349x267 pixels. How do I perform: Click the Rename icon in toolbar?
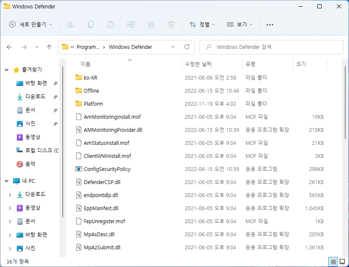point(131,24)
